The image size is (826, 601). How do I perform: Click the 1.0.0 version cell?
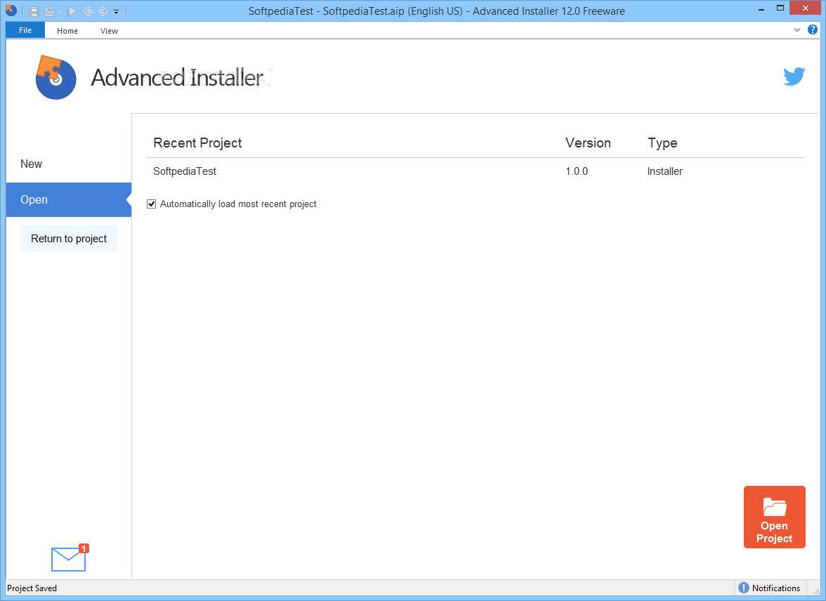click(577, 171)
